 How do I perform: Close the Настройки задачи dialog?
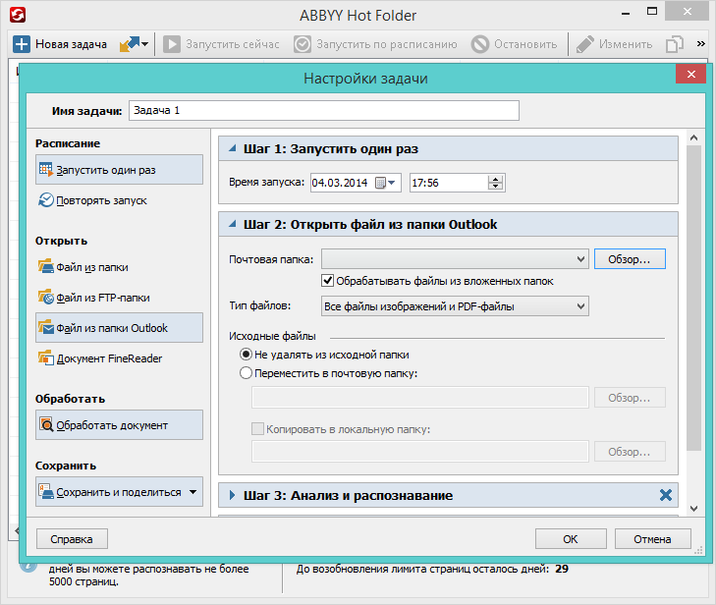pos(690,74)
